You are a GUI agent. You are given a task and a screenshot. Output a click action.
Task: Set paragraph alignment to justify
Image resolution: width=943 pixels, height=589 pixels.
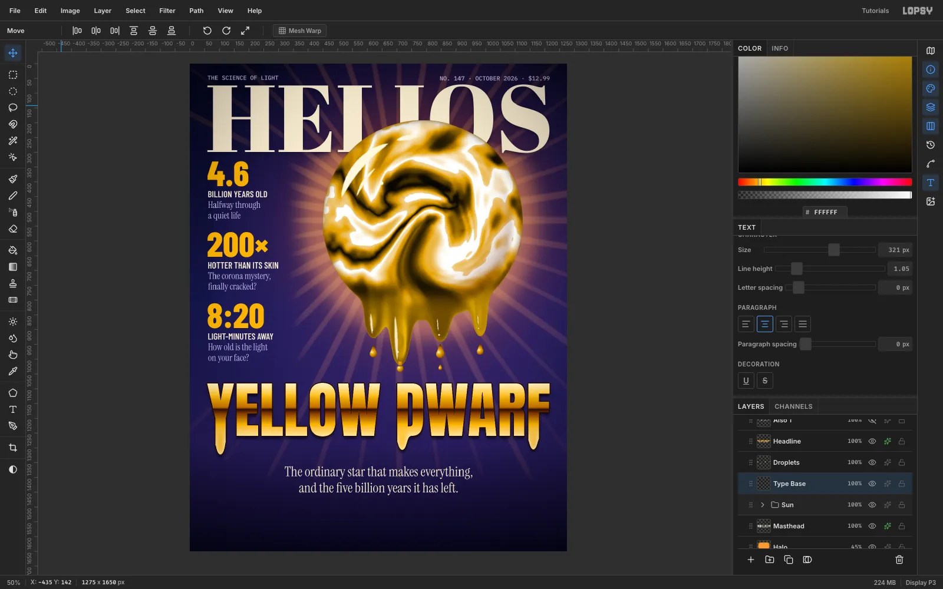tap(803, 324)
